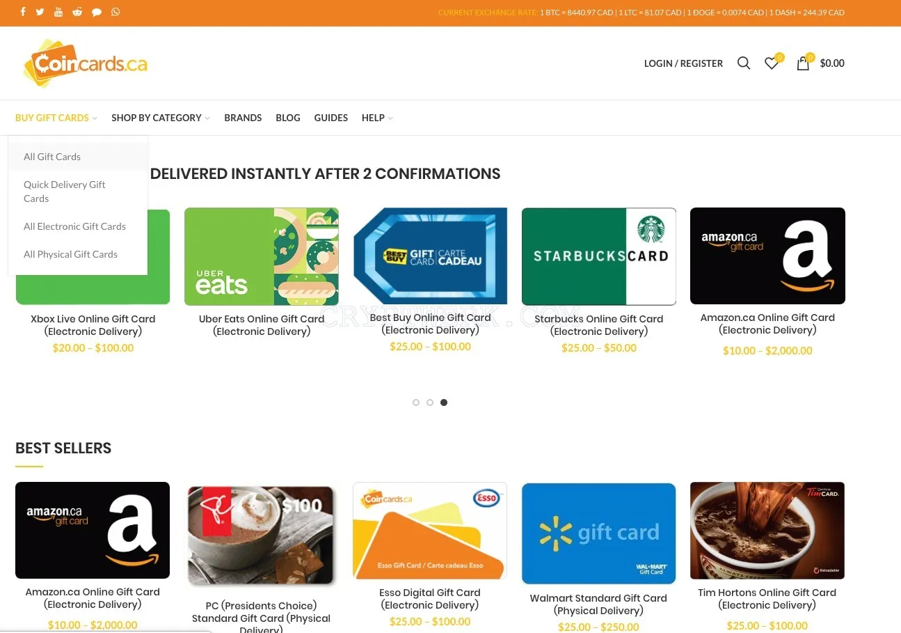Viewport: 901px width, 633px height.
Task: Open the search magnifier icon
Action: pyautogui.click(x=744, y=63)
